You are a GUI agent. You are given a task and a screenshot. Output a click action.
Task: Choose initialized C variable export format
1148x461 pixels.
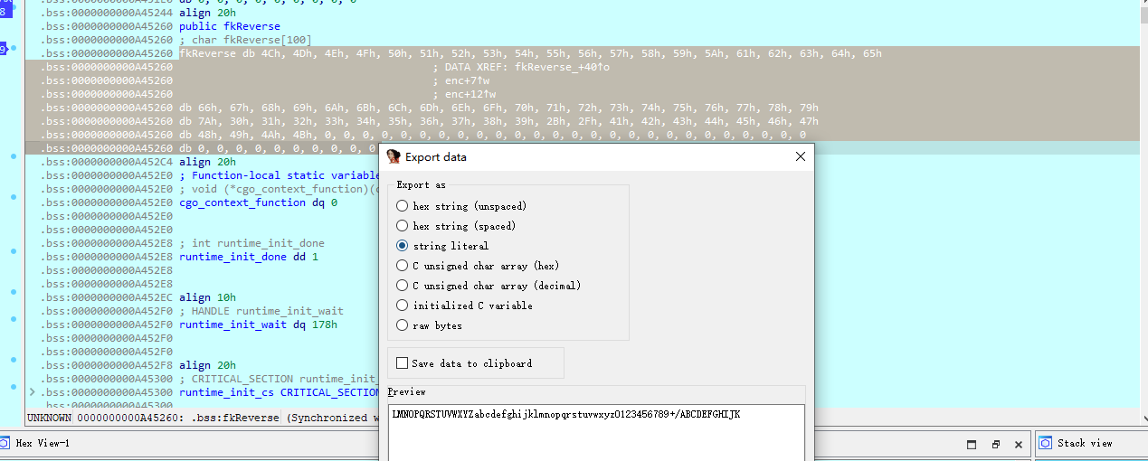tap(403, 306)
